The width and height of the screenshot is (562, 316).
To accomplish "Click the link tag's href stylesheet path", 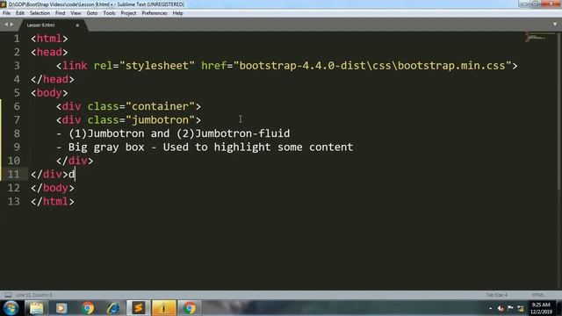I will click(x=372, y=66).
